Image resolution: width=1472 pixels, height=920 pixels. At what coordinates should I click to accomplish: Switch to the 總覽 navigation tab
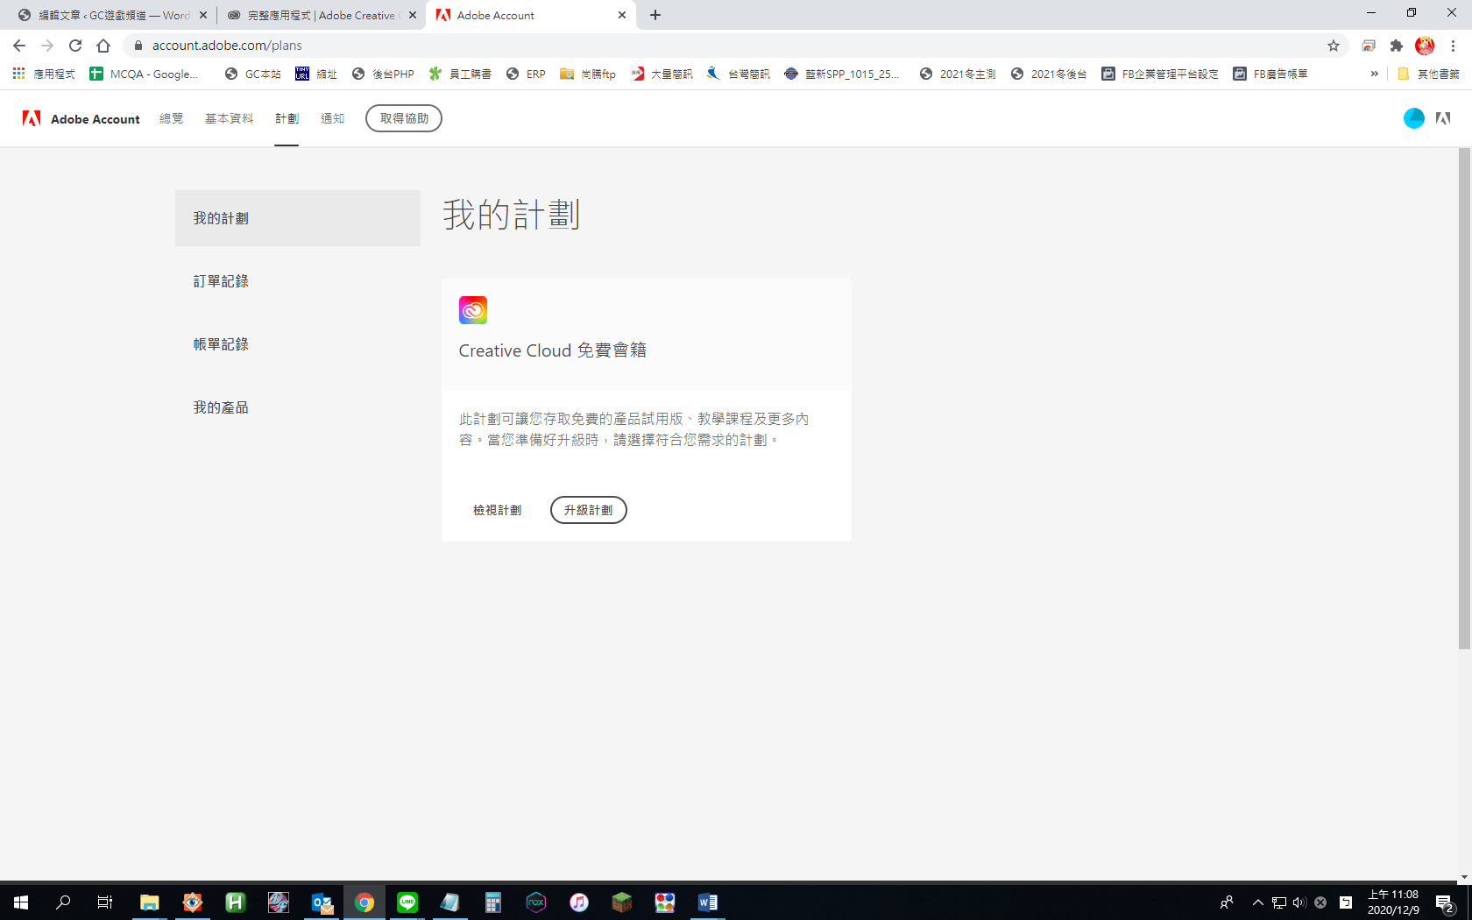click(x=171, y=118)
